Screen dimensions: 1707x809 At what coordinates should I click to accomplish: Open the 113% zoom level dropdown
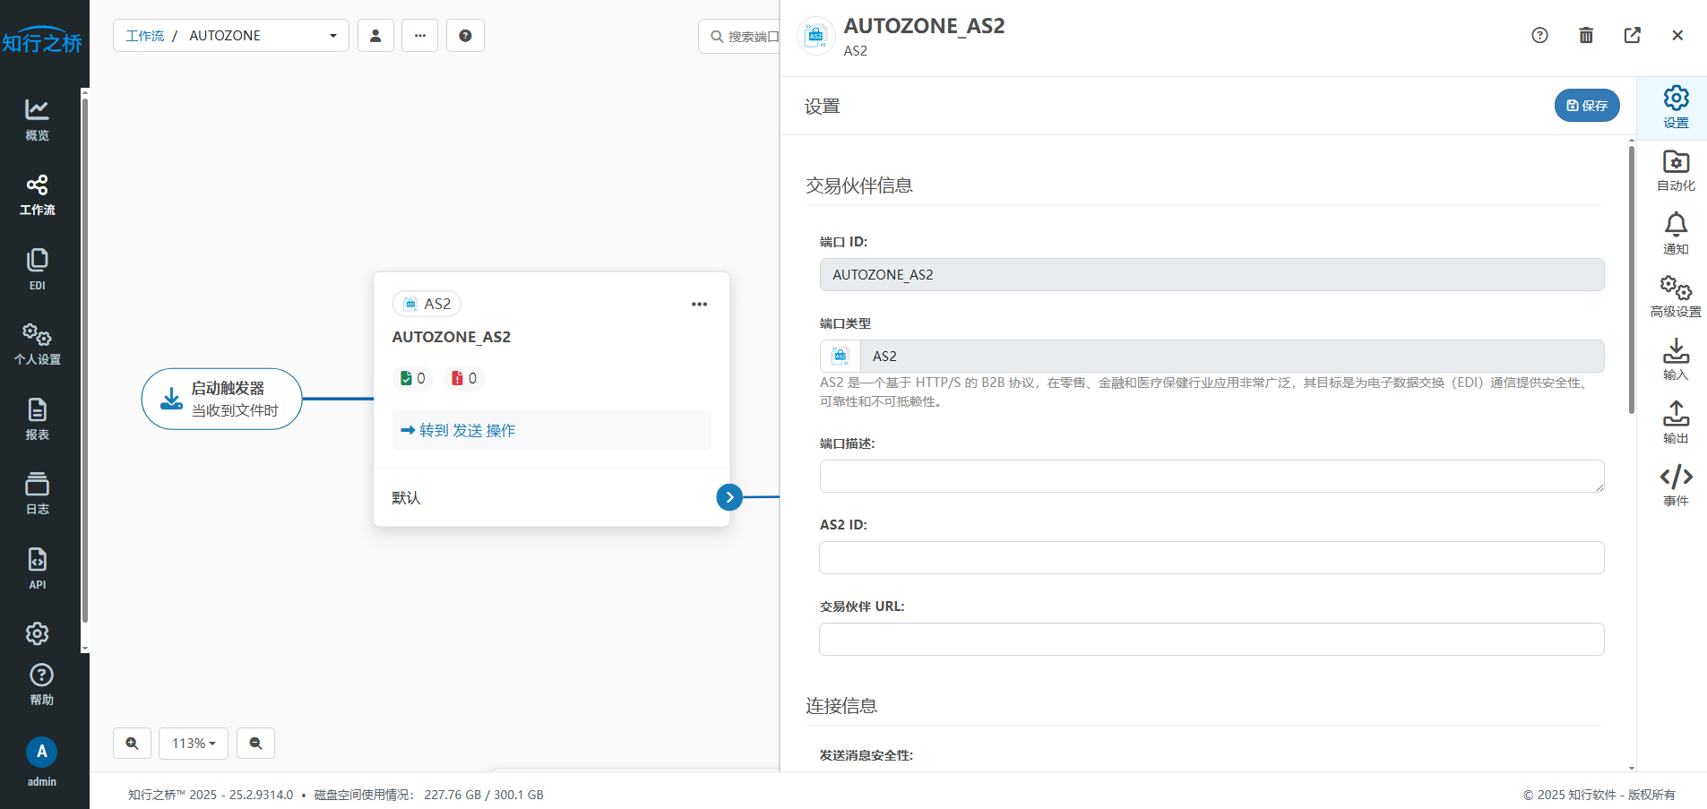194,744
